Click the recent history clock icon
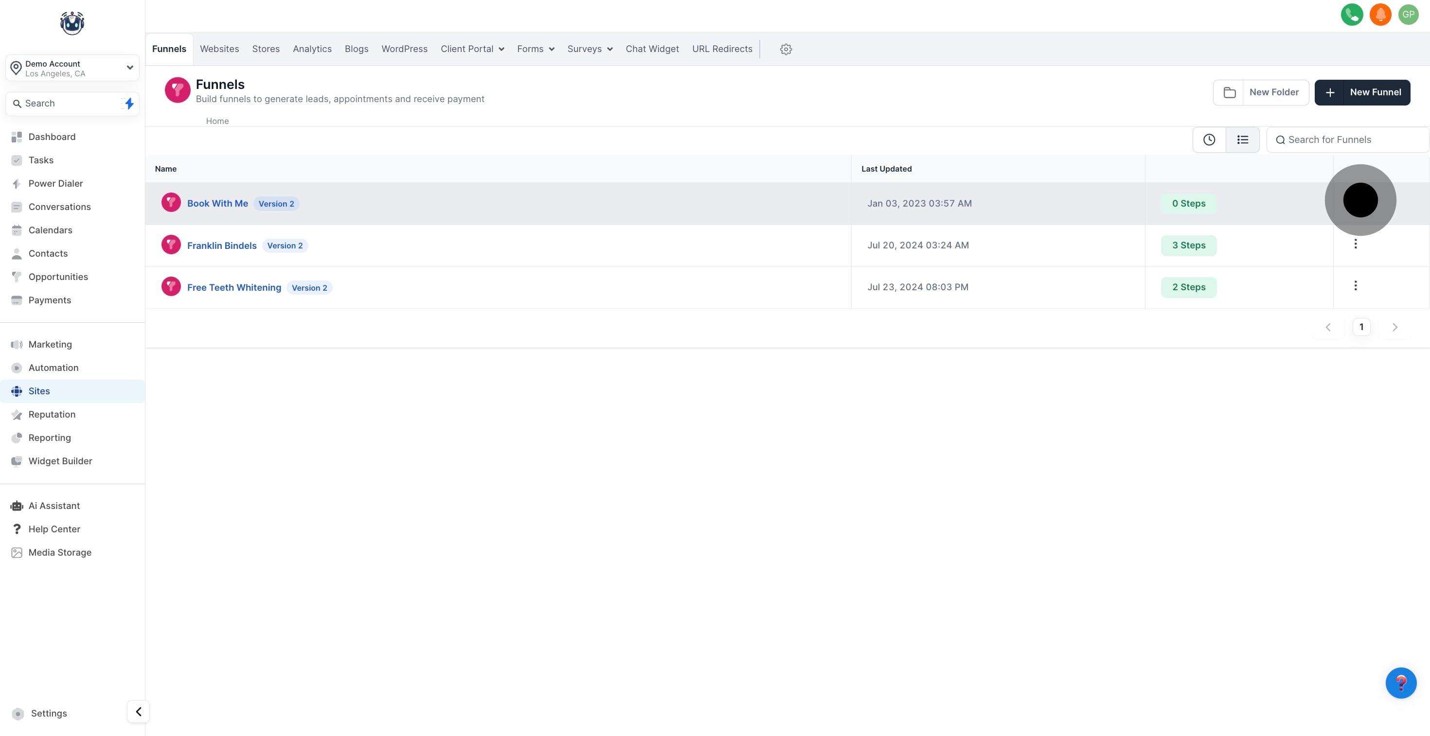This screenshot has height=736, width=1430. [1209, 140]
